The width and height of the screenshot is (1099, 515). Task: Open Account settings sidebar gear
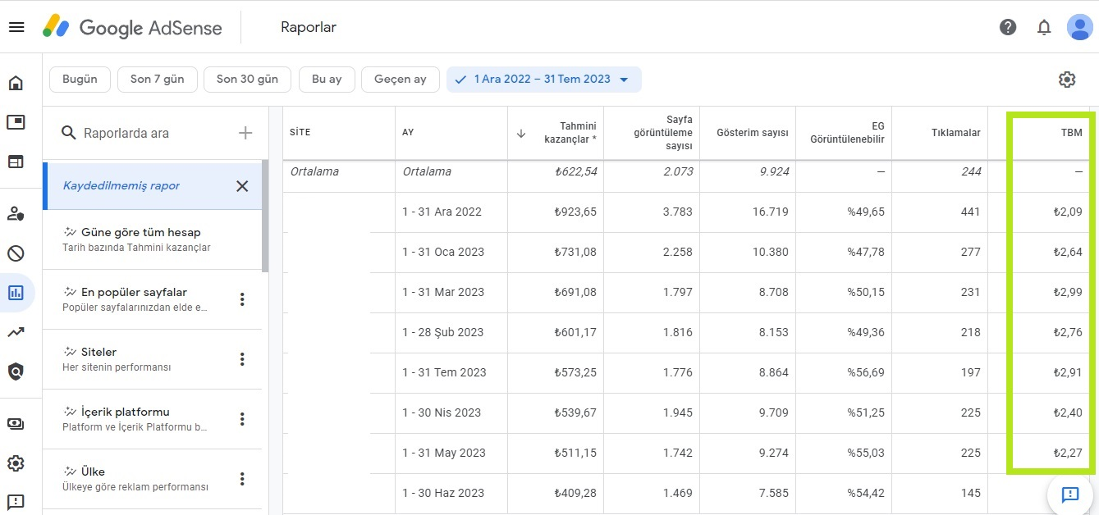coord(16,463)
